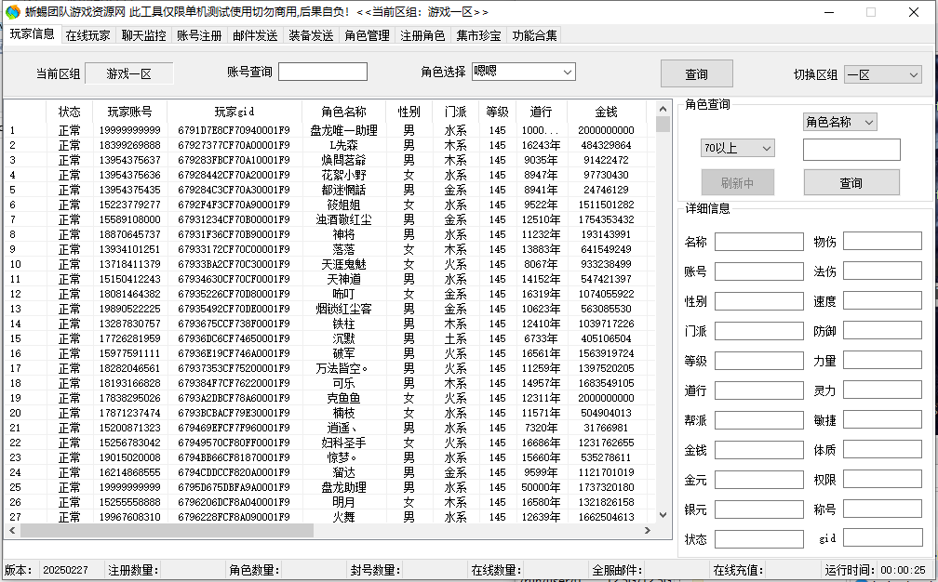The width and height of the screenshot is (938, 582).
Task: Sort by the 等级 column header
Action: click(x=497, y=112)
